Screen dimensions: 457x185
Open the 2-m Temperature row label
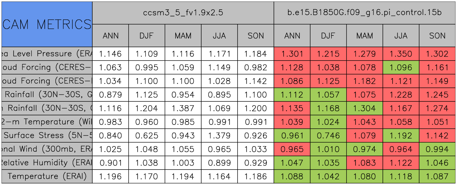tap(47, 122)
